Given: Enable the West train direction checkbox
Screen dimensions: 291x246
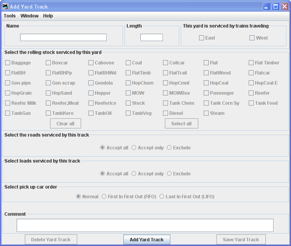Looking at the screenshot, I should tap(252, 38).
